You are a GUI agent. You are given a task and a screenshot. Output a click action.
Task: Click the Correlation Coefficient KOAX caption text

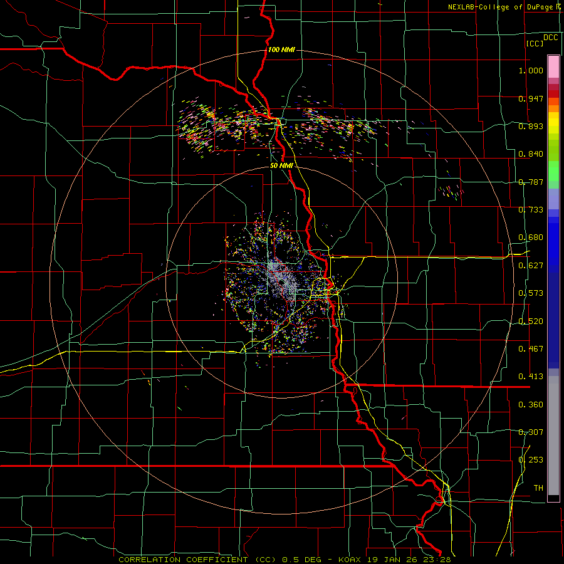point(285,560)
